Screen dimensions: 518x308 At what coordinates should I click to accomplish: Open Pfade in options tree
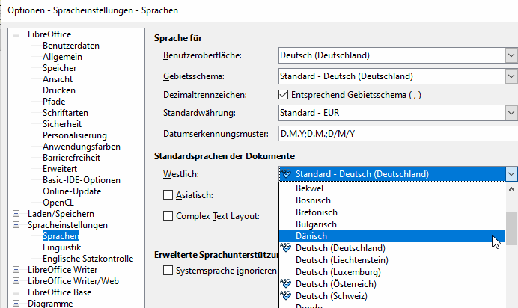(x=54, y=102)
